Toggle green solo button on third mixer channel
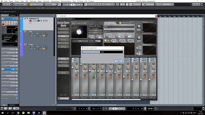205x115 pixels. [94, 75]
